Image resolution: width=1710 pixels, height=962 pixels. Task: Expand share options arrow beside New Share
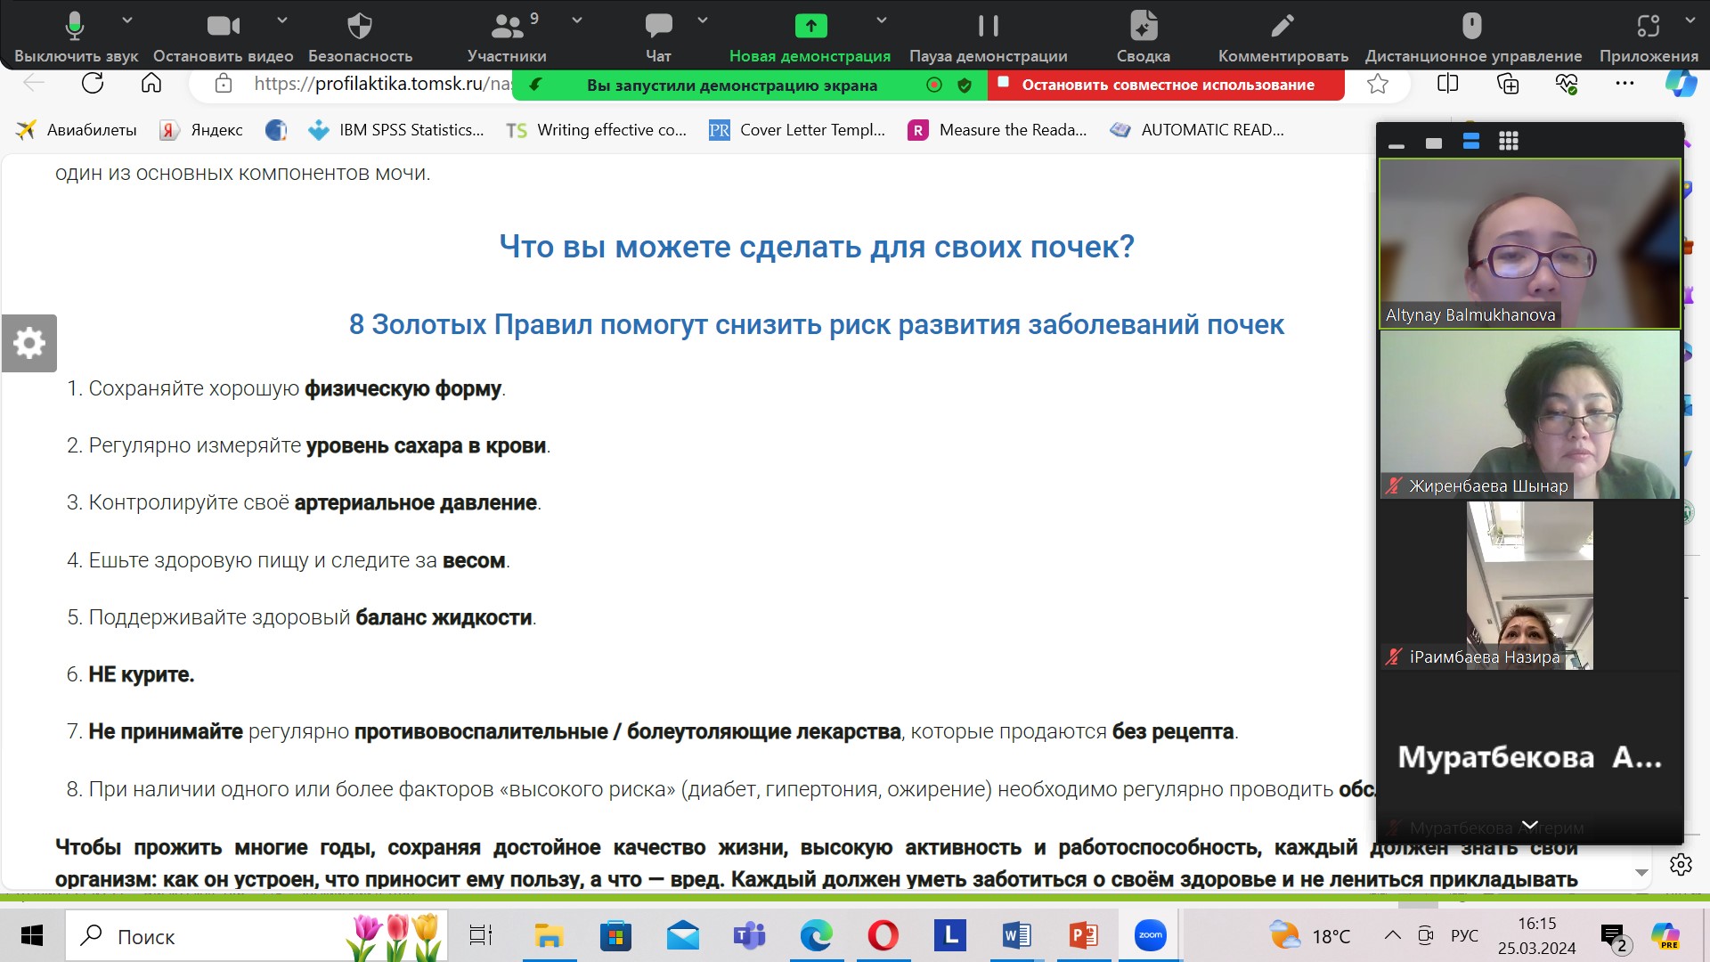click(881, 20)
